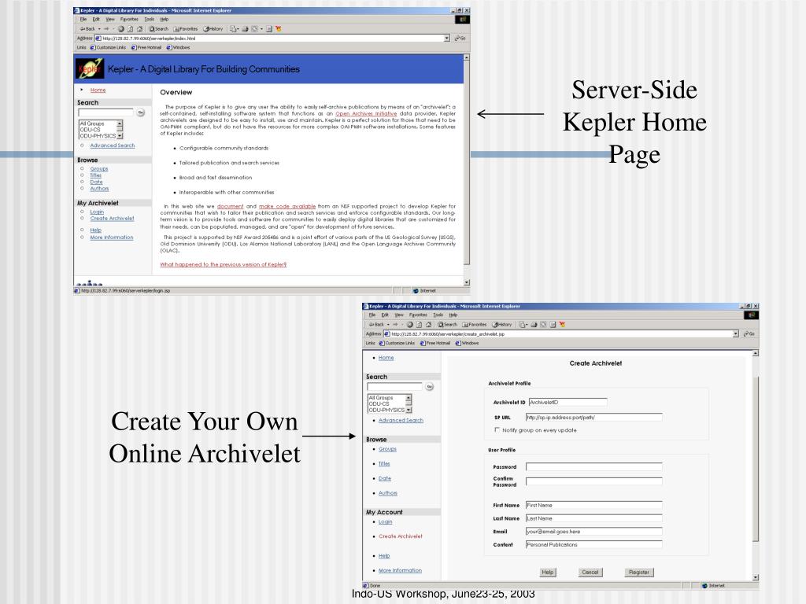Image resolution: width=806 pixels, height=604 pixels.
Task: Click Print icon in Create Archivelet window toolbar
Action: pyautogui.click(x=534, y=325)
